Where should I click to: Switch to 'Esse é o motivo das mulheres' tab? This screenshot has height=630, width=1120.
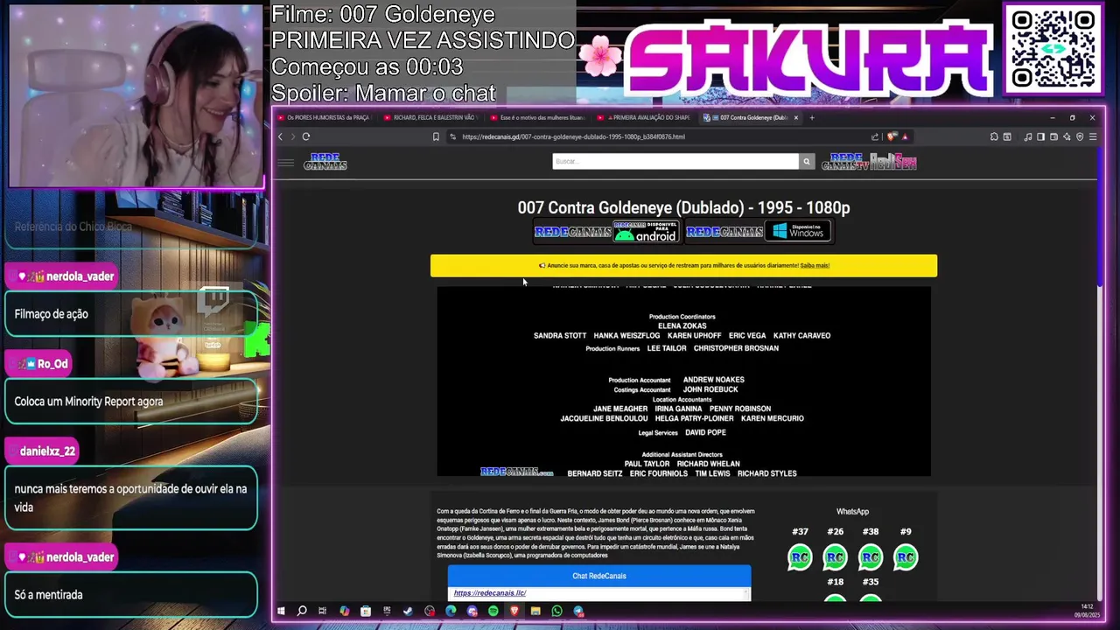coord(539,117)
